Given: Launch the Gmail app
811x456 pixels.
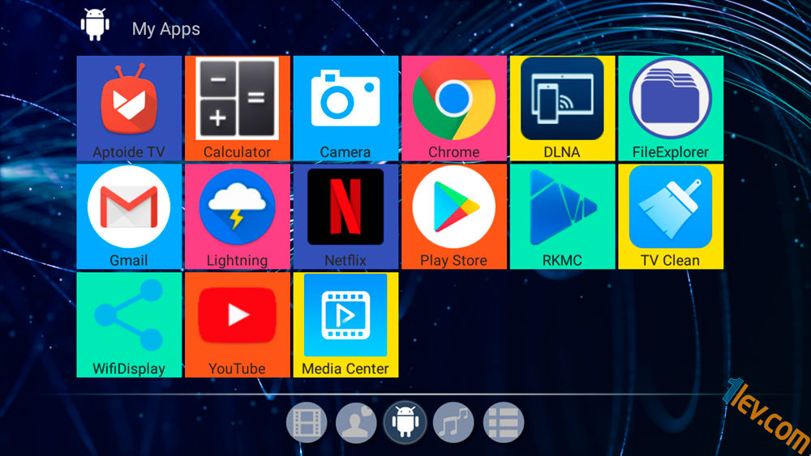Looking at the screenshot, I should coord(129,216).
